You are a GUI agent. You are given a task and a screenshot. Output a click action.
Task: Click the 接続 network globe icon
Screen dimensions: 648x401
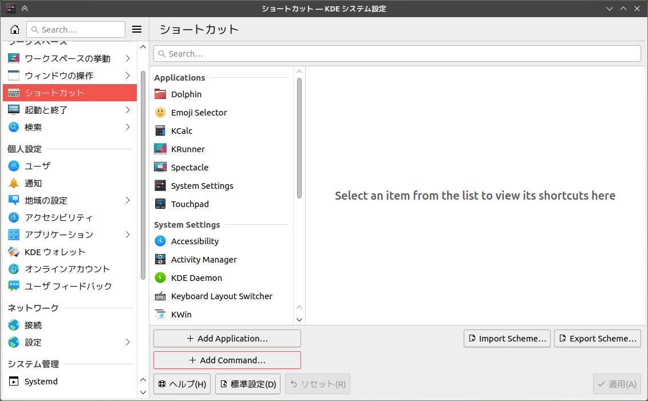click(x=14, y=325)
